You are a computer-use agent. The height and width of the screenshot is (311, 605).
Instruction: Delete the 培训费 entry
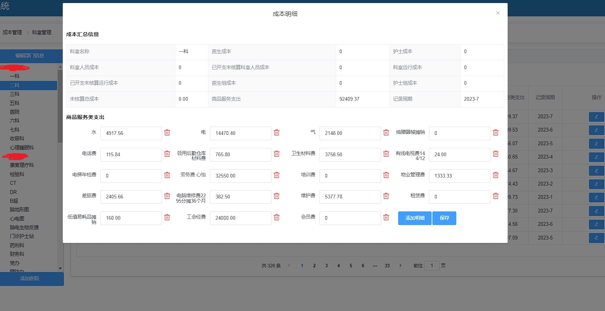coord(386,175)
